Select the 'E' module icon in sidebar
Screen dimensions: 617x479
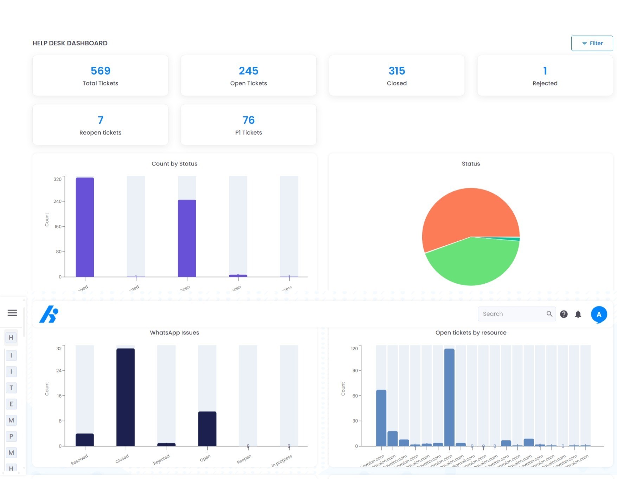click(x=11, y=404)
